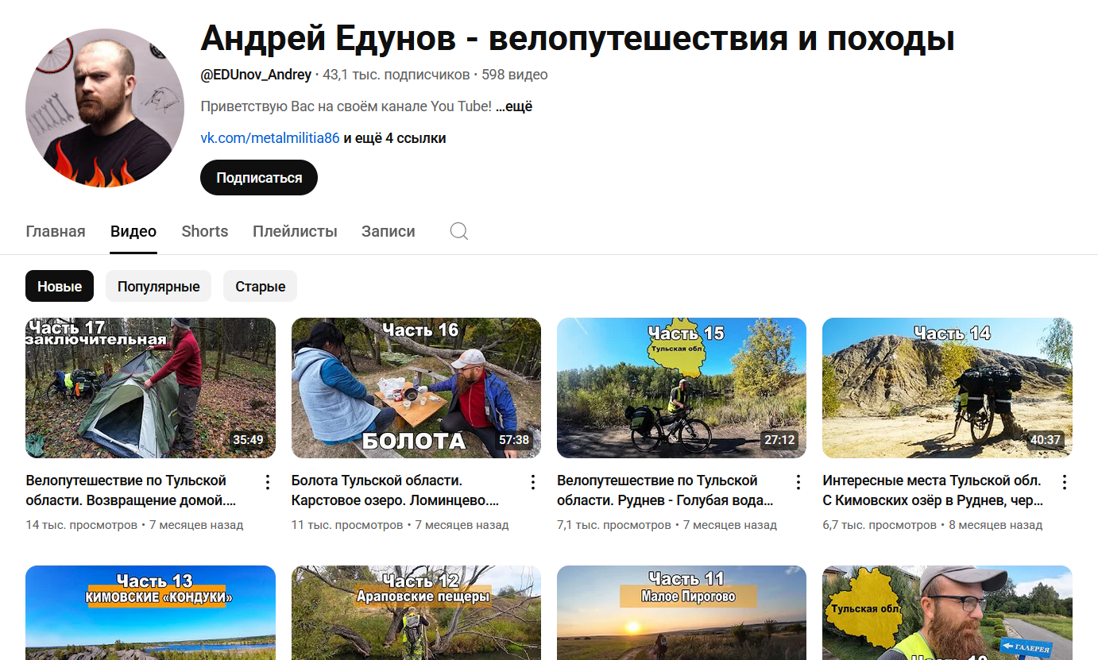Open the Shorts tab
Screen dimensions: 1098x660
pos(205,231)
